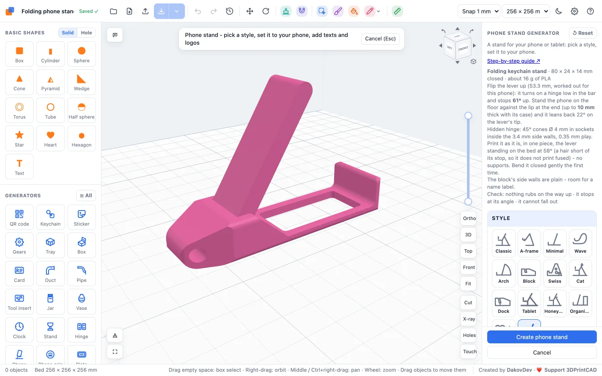The height and width of the screenshot is (376, 602).
Task: Expand the pencil tool options chevron
Action: tap(378, 12)
